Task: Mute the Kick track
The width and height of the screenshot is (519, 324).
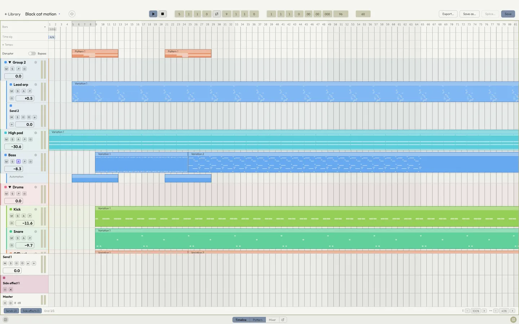Action: [12, 216]
